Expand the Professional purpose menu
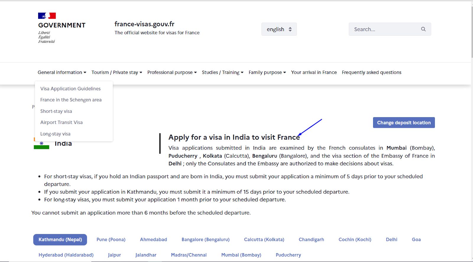The width and height of the screenshot is (473, 262). pos(172,72)
